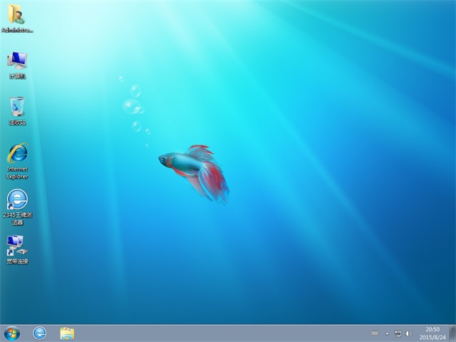Image resolution: width=456 pixels, height=342 pixels.
Task: Click an empty area of the taskbar
Action: (x=214, y=333)
